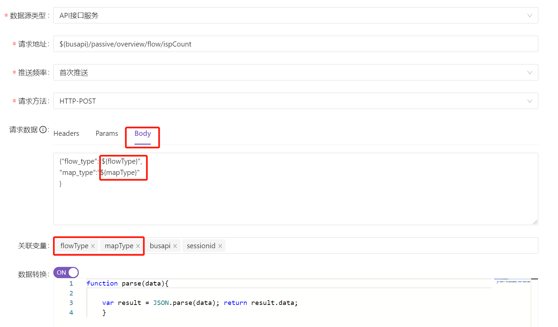Click the code editor minimap preview
The width and height of the screenshot is (558, 327).
pyautogui.click(x=512, y=281)
